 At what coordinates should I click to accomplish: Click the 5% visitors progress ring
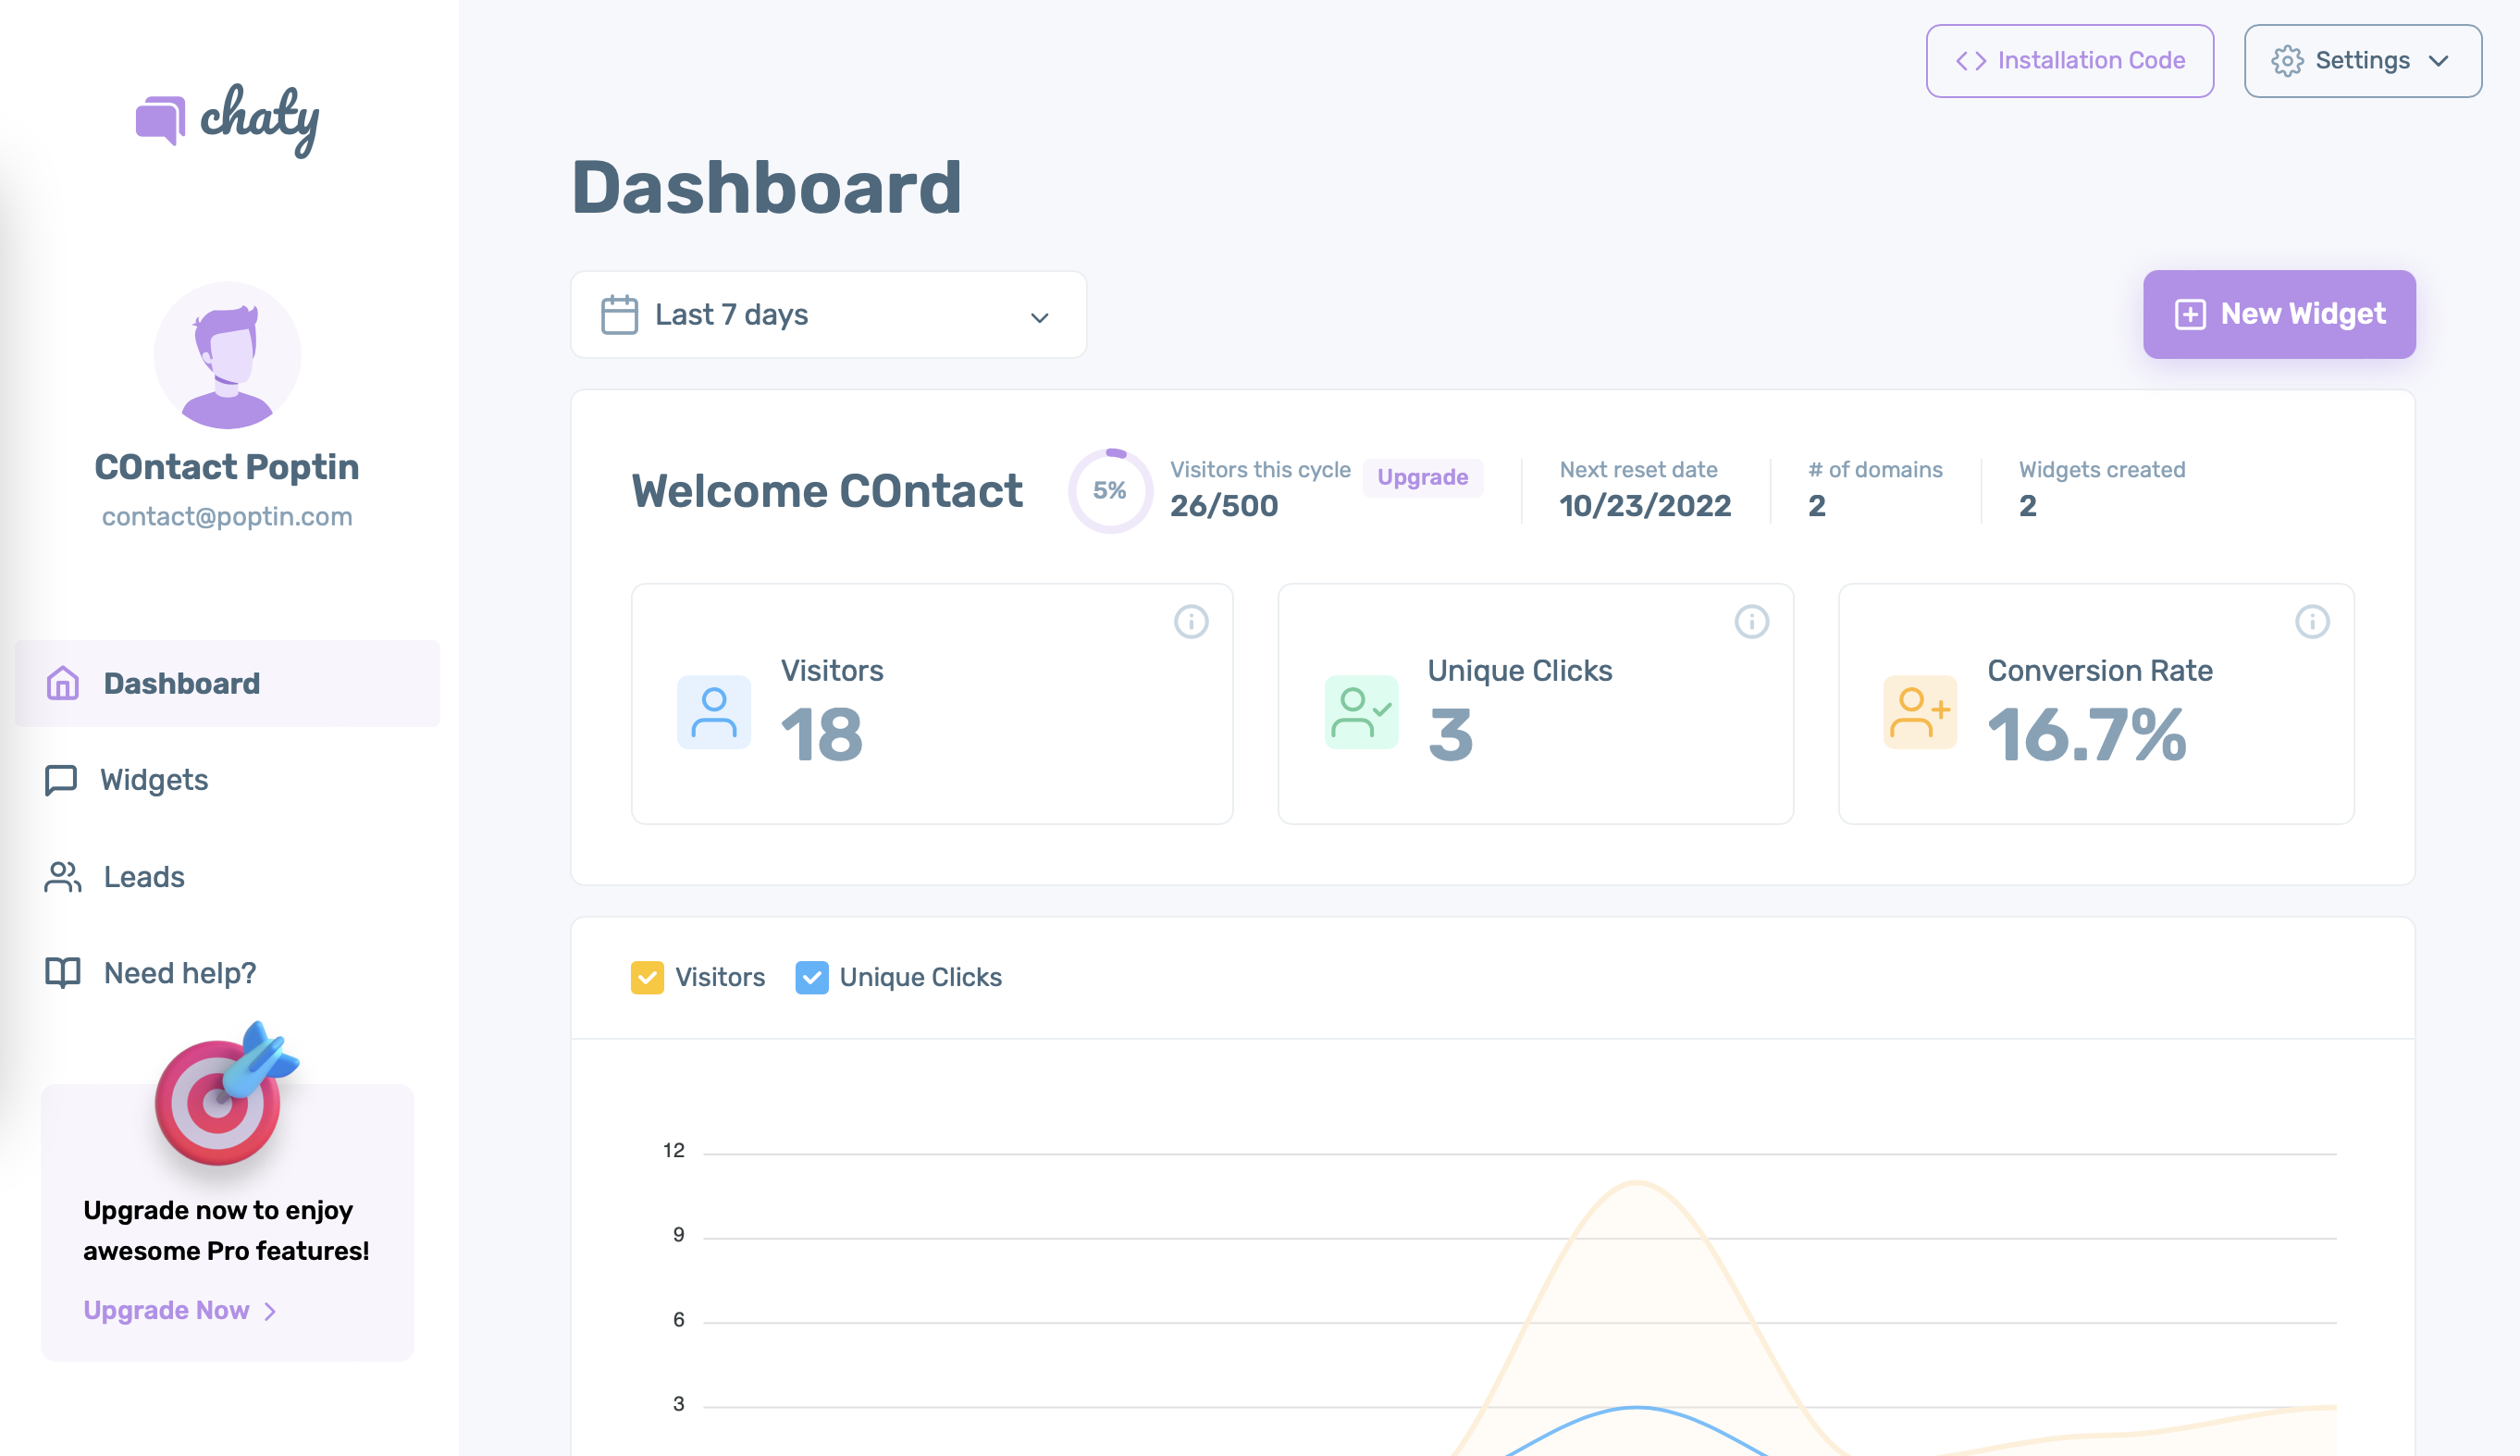tap(1108, 490)
